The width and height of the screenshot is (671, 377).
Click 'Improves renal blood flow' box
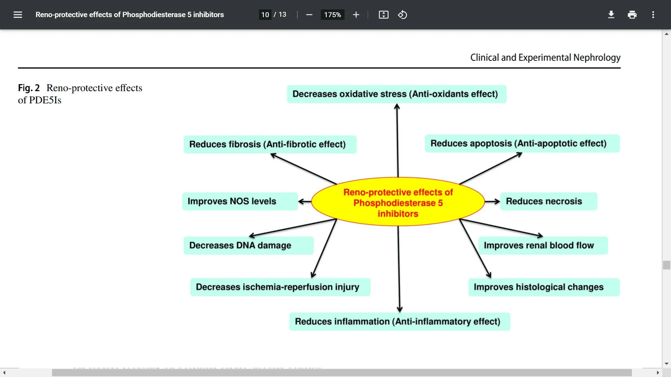pyautogui.click(x=543, y=245)
